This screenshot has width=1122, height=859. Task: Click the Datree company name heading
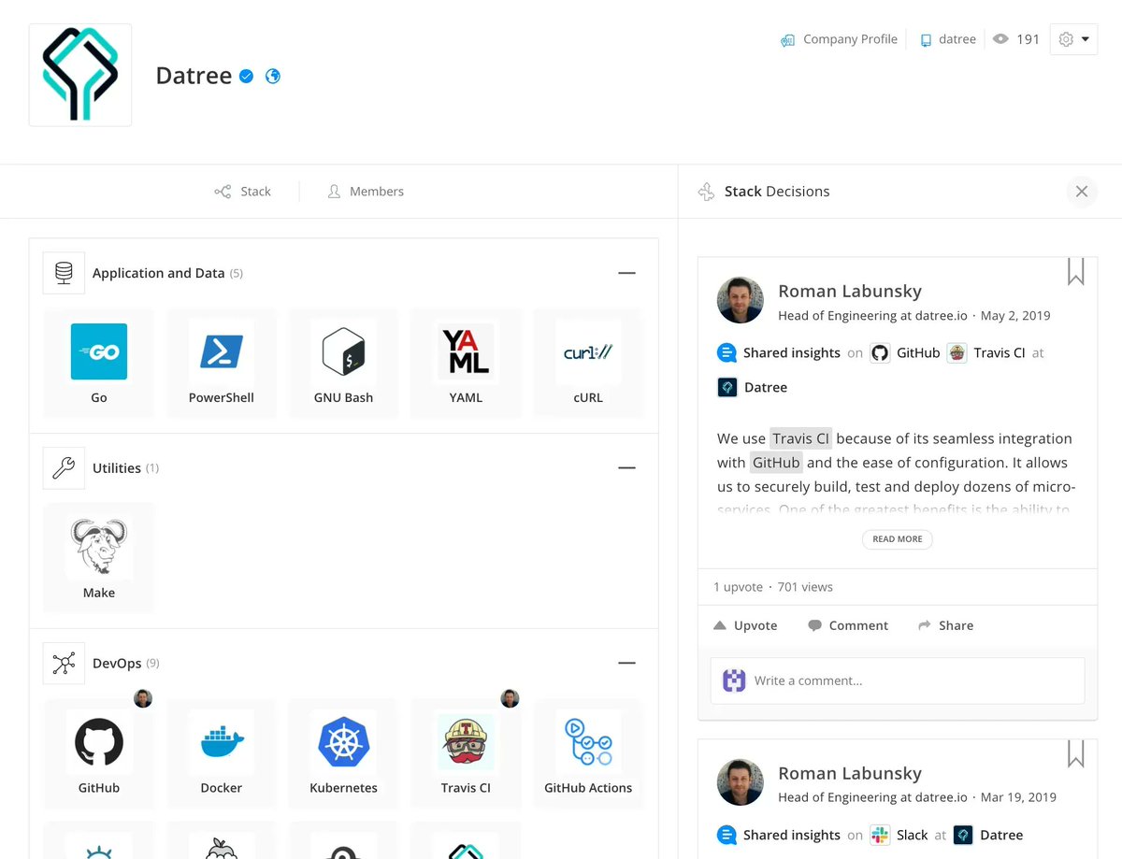pyautogui.click(x=194, y=76)
